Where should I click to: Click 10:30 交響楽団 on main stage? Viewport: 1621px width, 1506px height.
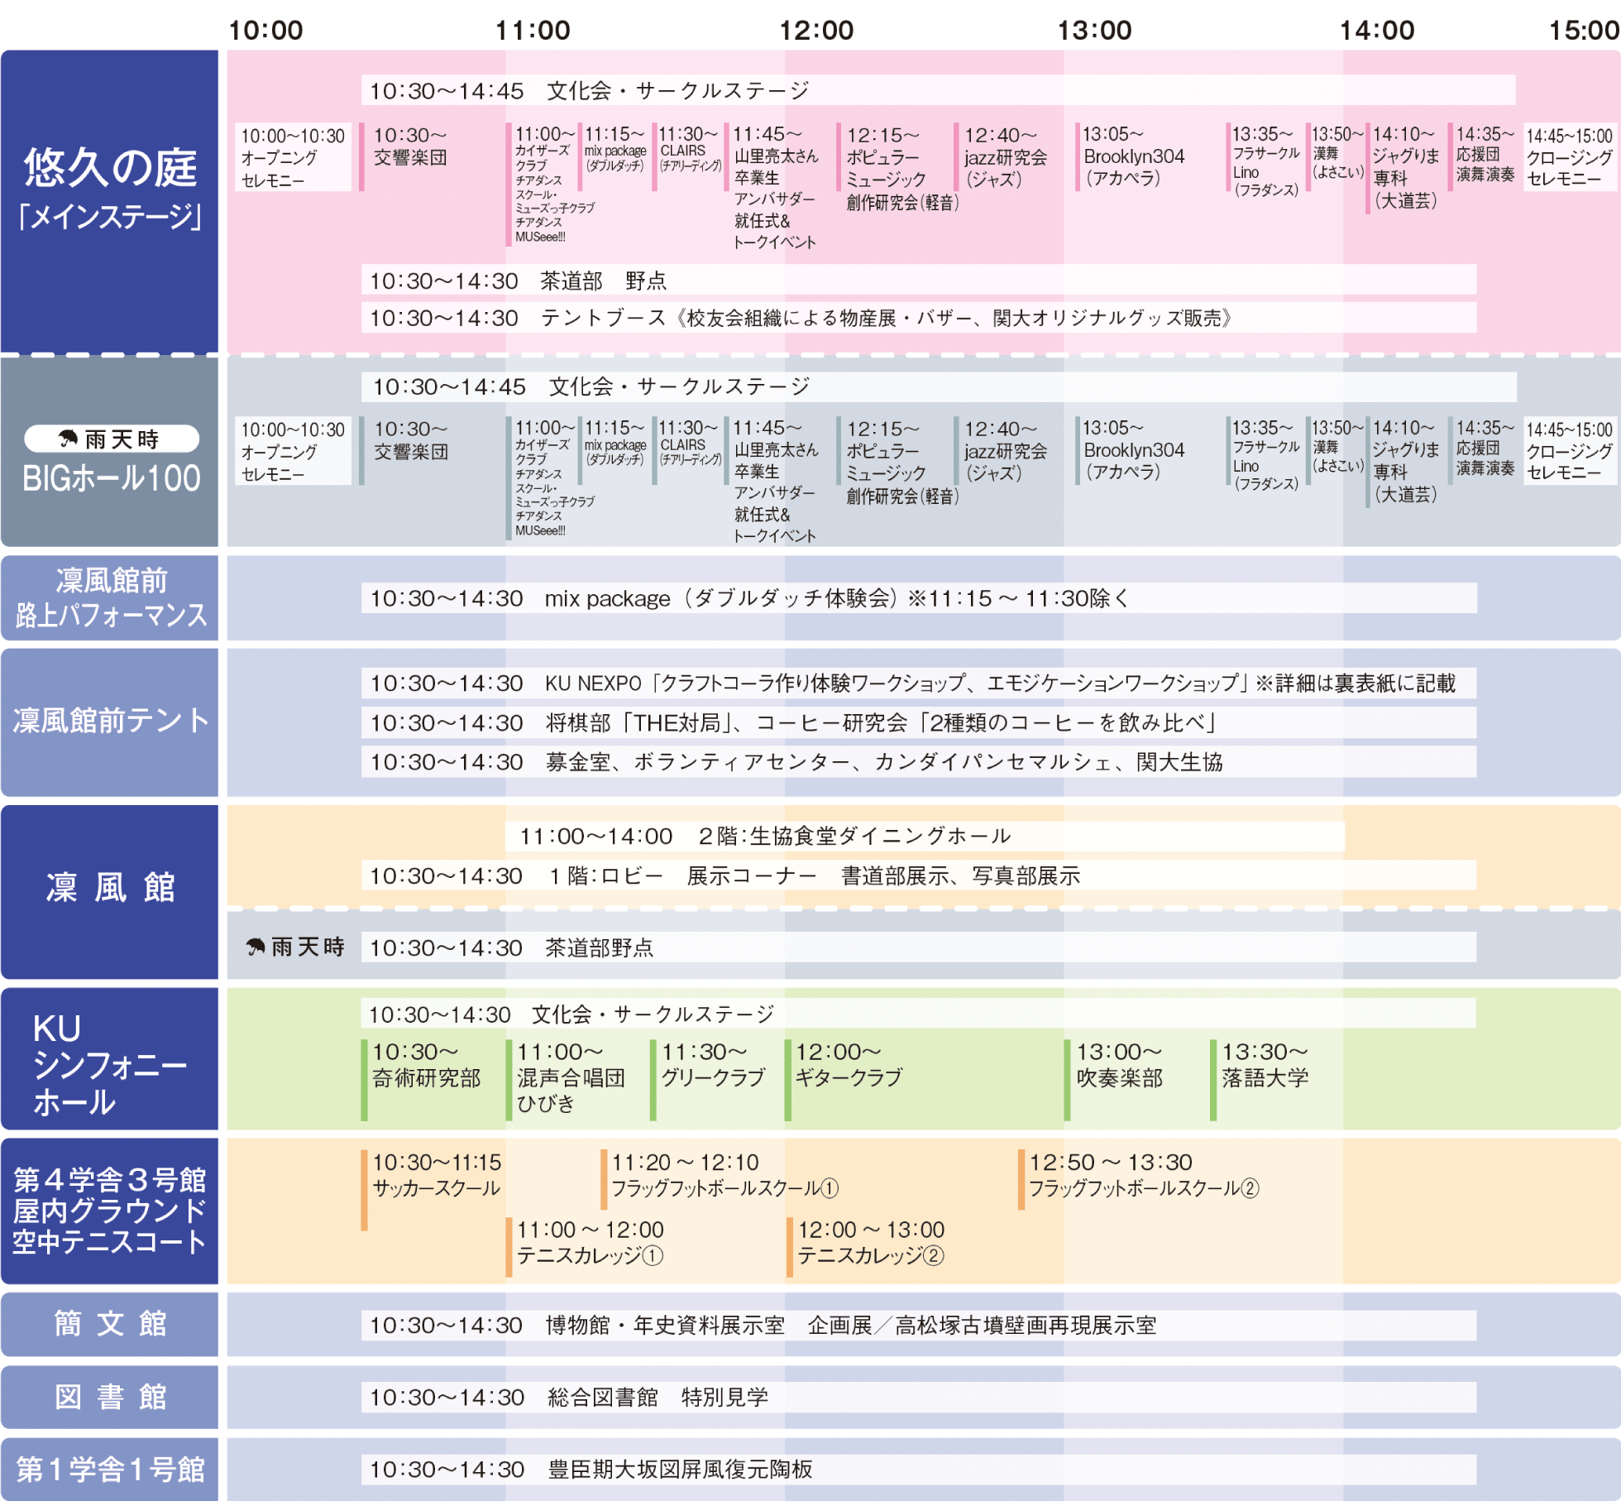[x=411, y=147]
